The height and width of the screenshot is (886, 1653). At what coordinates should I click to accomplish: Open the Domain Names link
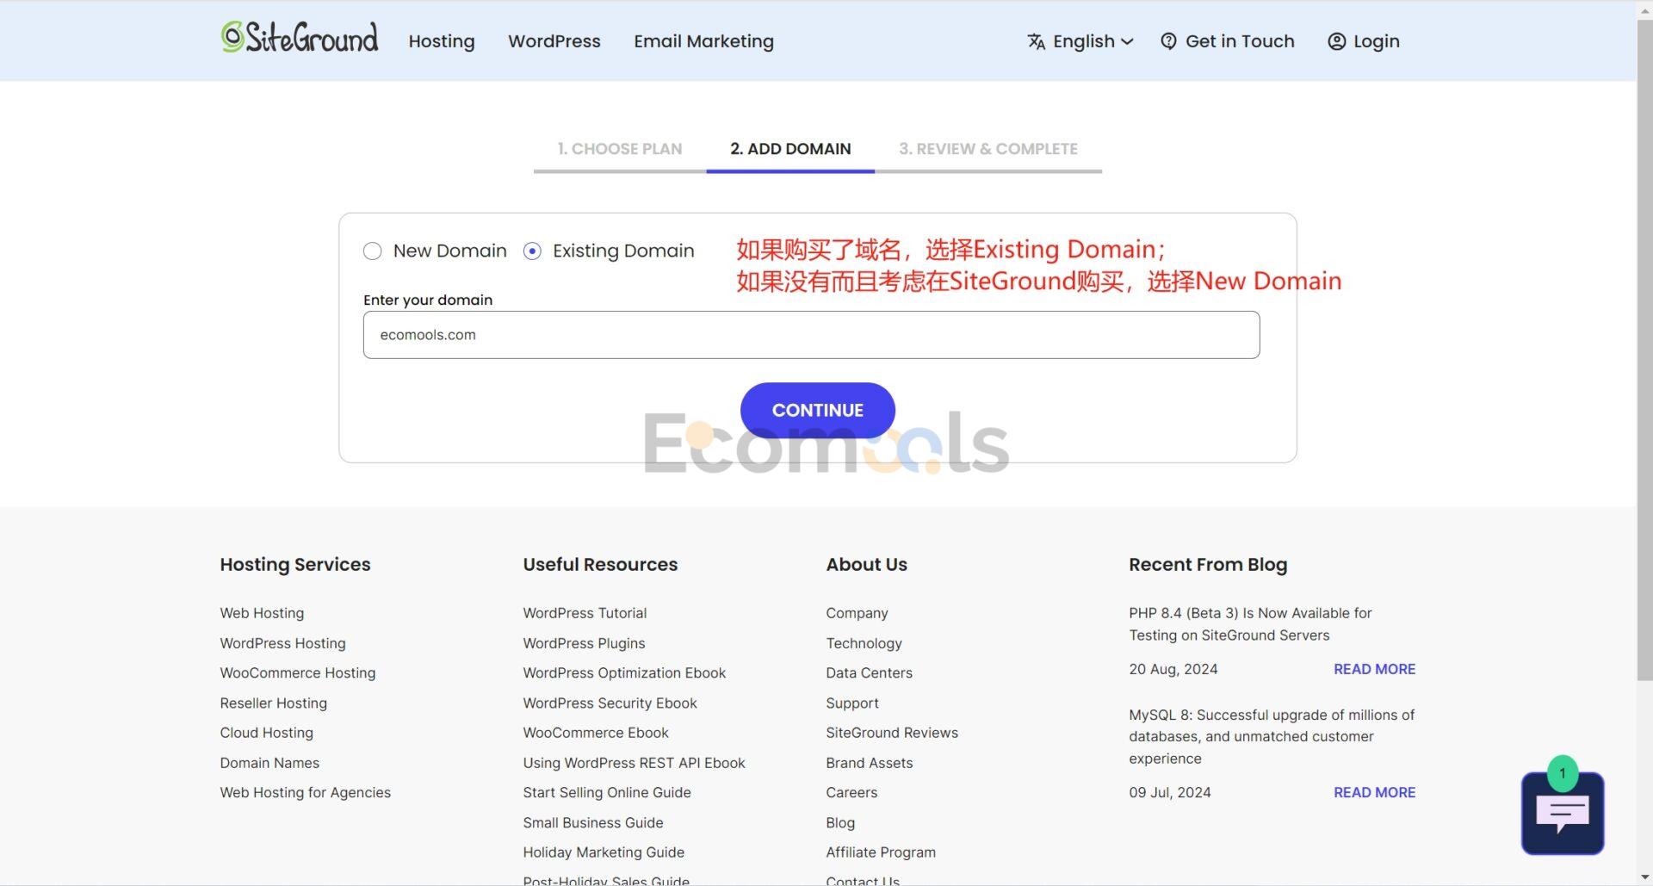tap(269, 763)
